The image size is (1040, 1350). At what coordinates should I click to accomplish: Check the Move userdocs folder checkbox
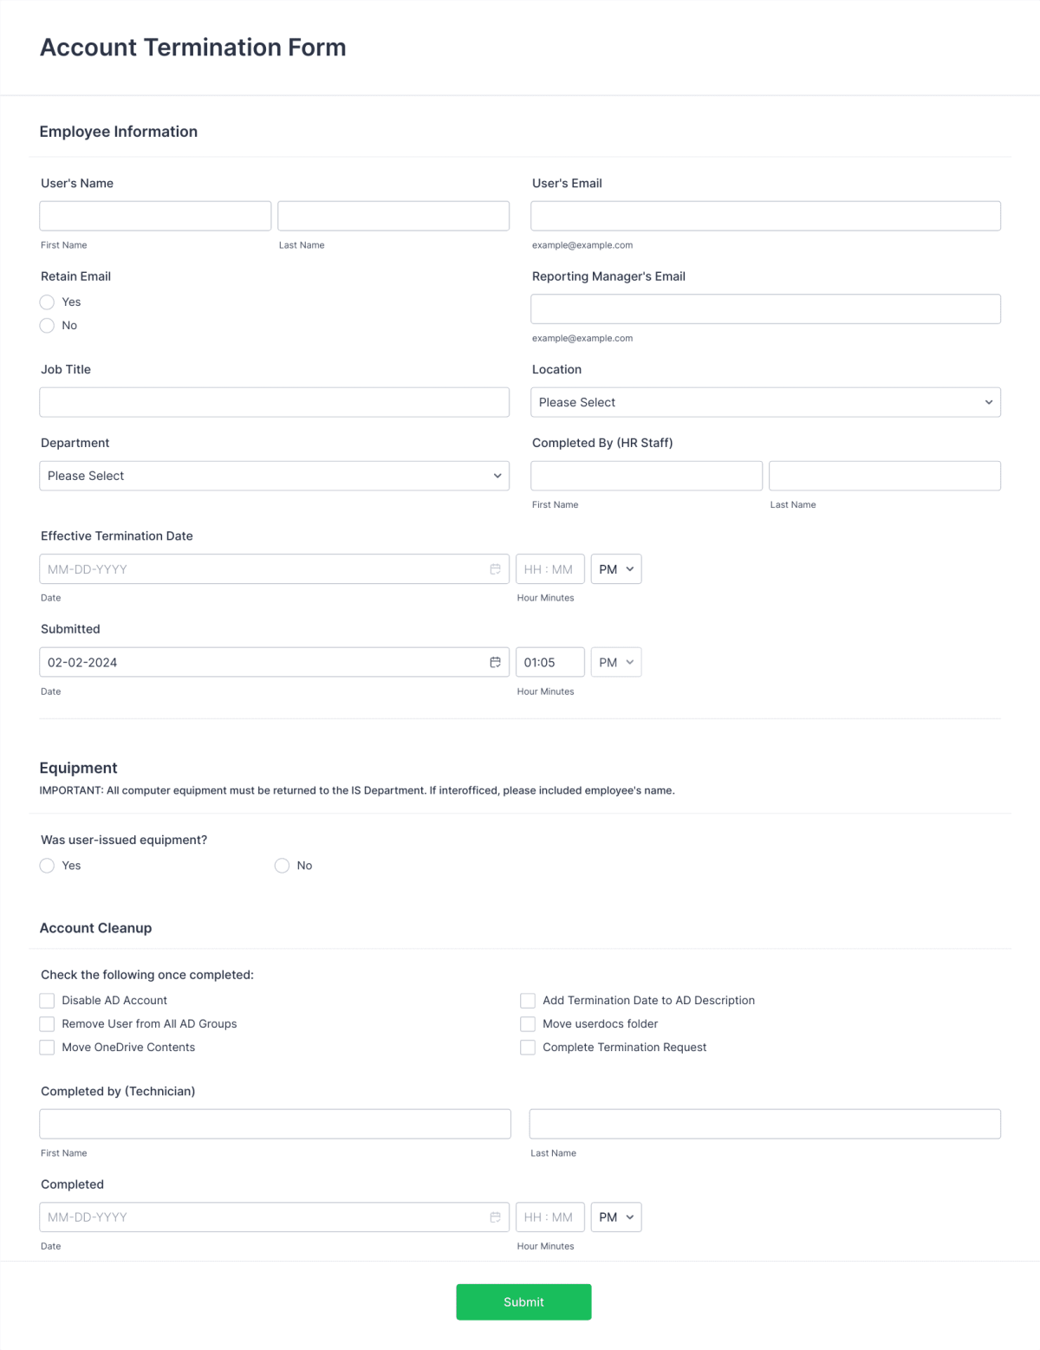(x=528, y=1023)
